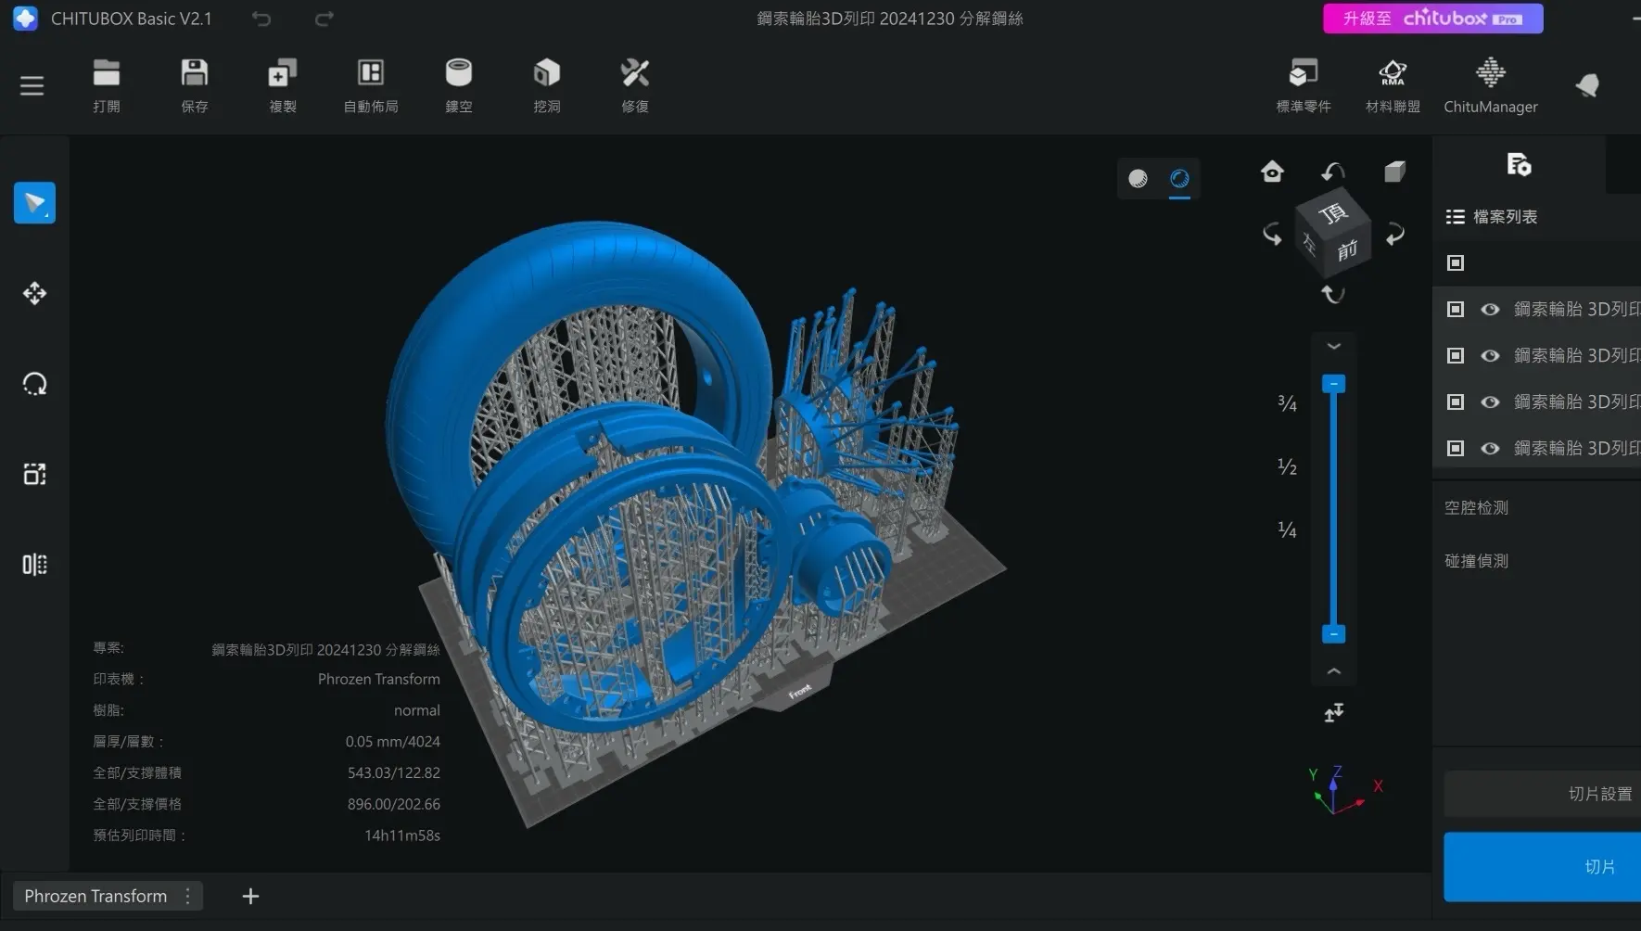Screen dimensions: 1641x931
Task: Open the hamburger main menu
Action: tap(32, 86)
